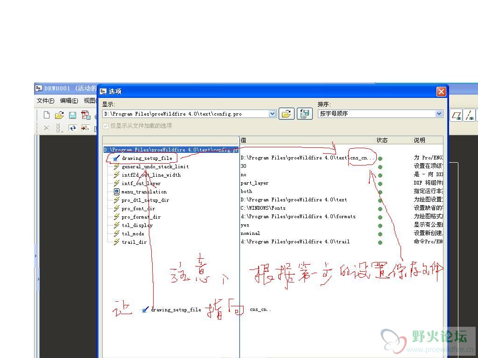Click the lightning icon beside pro_font_dir
478x358 pixels.
coord(116,208)
